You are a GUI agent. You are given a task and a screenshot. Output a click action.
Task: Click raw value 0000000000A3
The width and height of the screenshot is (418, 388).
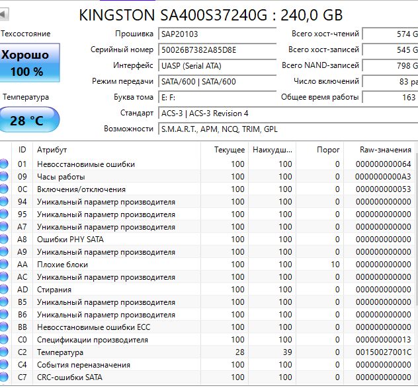(x=384, y=176)
